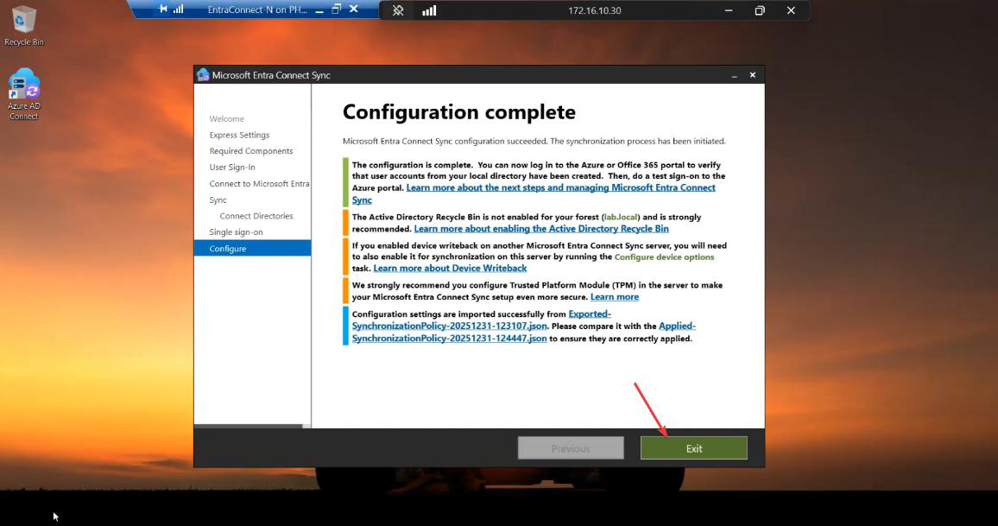Minimize the 172.16.10.30 connection bar
The image size is (998, 526).
tap(729, 10)
